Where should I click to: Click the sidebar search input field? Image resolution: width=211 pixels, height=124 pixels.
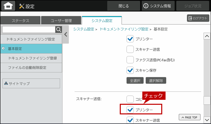[29, 30]
